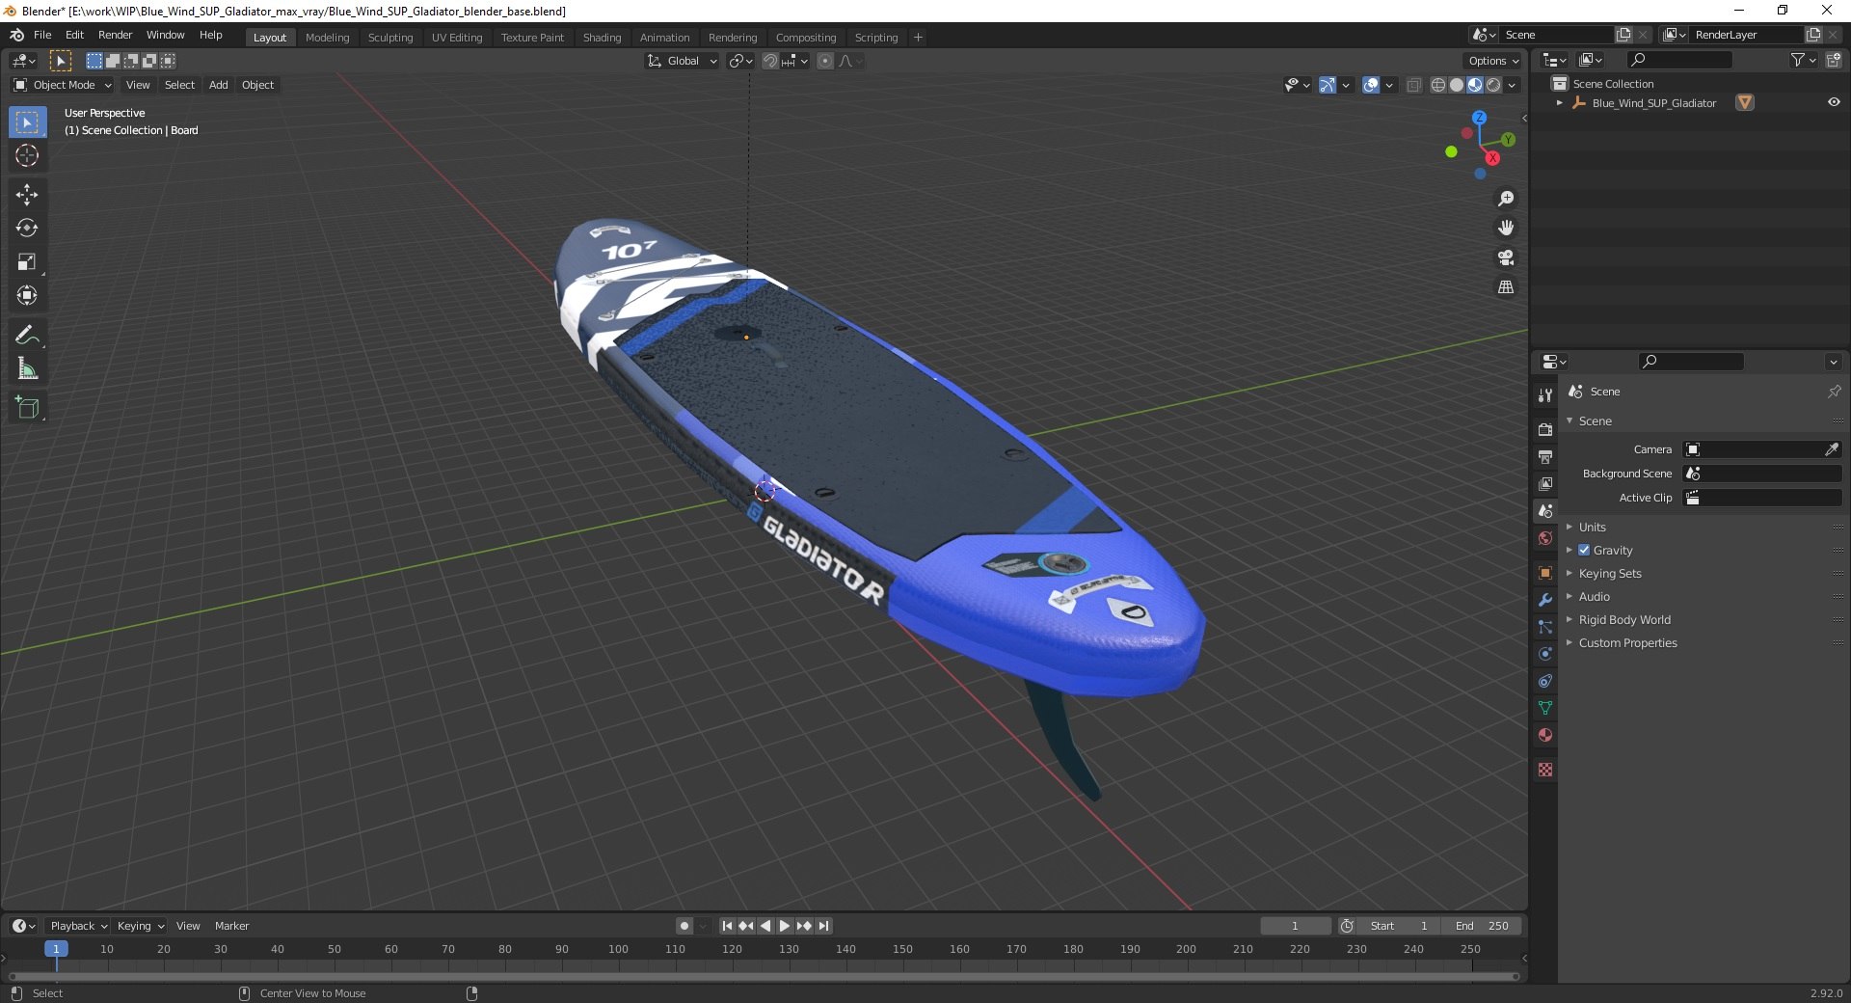Open the Playback dropdown
Viewport: 1851px width, 1003px height.
point(78,926)
